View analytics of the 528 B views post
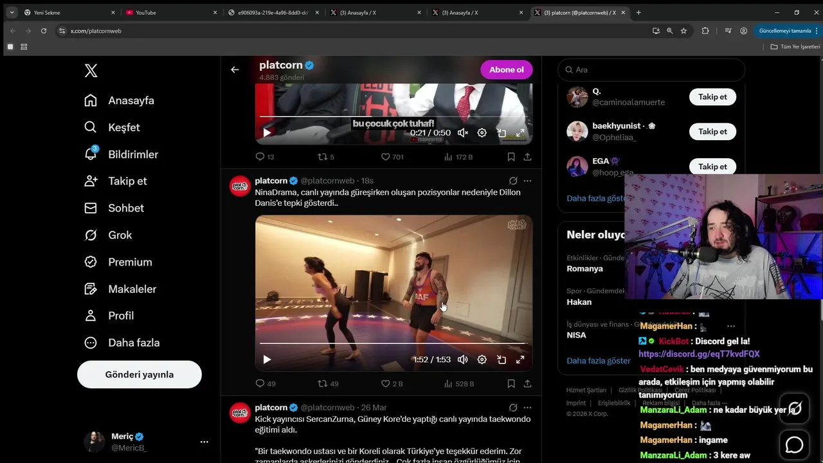This screenshot has height=463, width=823. (x=459, y=384)
